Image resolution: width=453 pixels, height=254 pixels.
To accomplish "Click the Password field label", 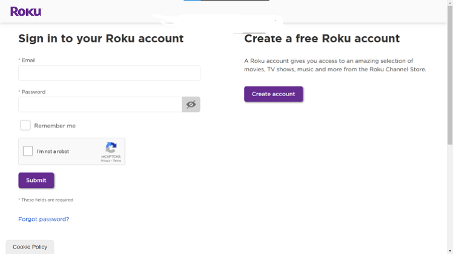I will coord(33,92).
